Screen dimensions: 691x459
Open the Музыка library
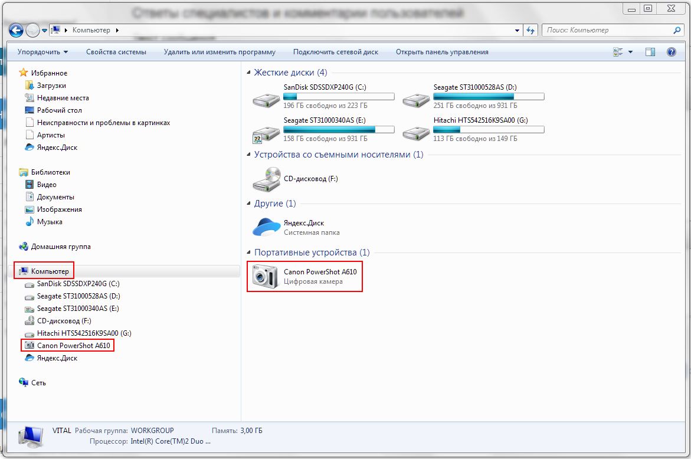pos(44,222)
